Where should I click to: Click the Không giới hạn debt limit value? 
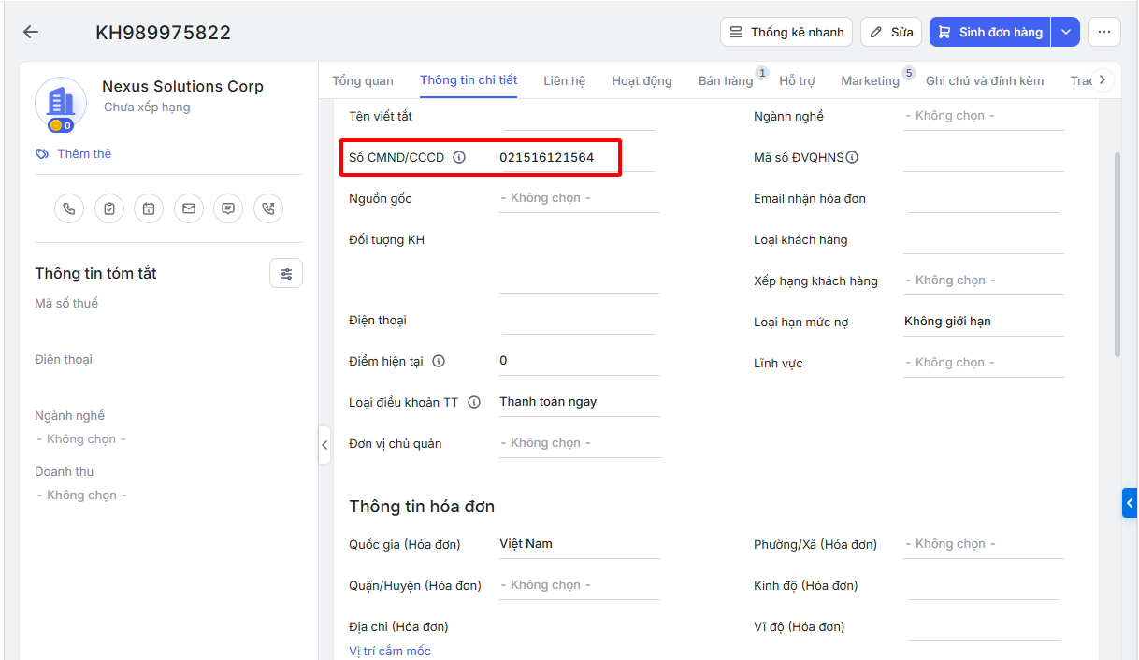click(x=947, y=322)
